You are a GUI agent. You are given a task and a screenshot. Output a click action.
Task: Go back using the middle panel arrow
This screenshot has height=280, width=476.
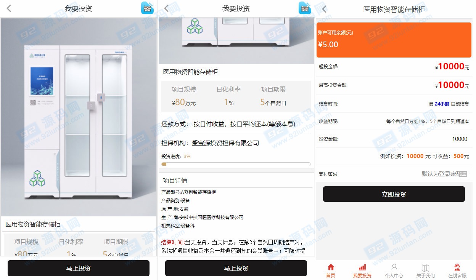pyautogui.click(x=167, y=8)
